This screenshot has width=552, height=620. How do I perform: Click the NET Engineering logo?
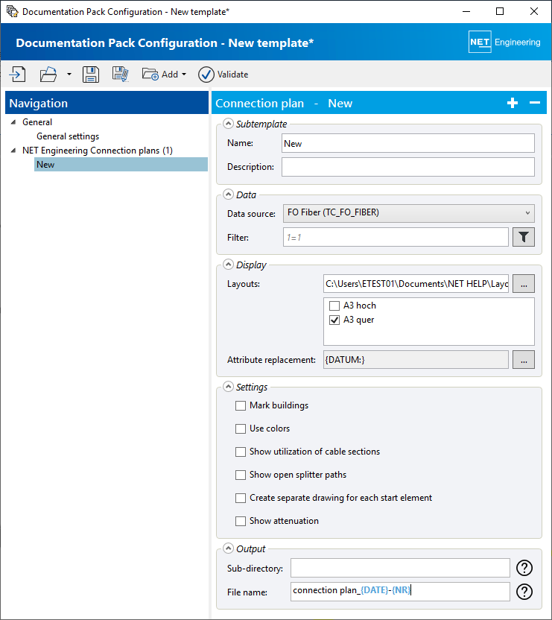[x=504, y=42]
